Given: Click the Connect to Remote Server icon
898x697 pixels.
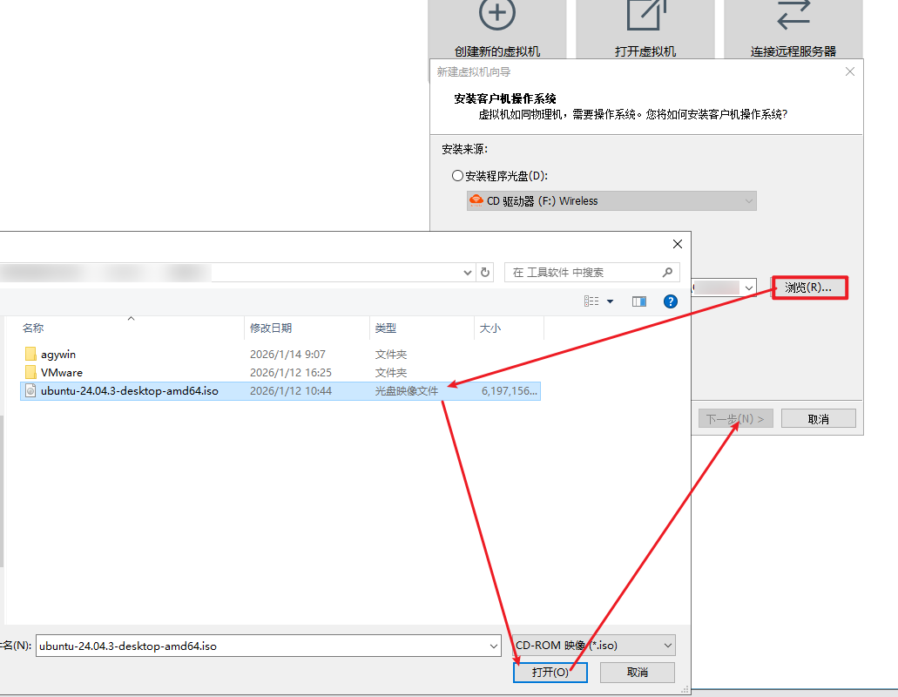Looking at the screenshot, I should [793, 15].
